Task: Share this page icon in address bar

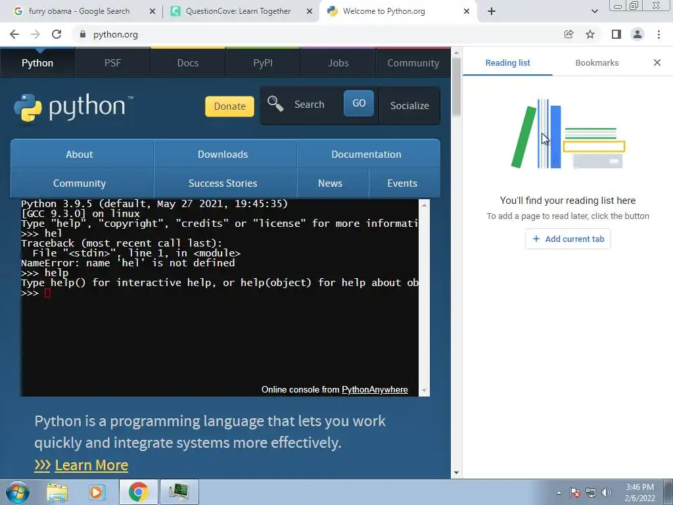Action: (x=569, y=34)
